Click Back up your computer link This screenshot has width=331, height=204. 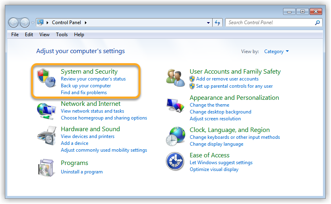[86, 86]
